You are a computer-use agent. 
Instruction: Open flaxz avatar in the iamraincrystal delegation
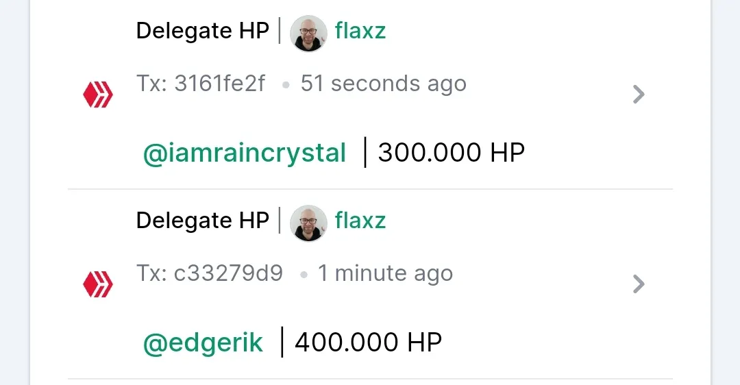(x=308, y=33)
